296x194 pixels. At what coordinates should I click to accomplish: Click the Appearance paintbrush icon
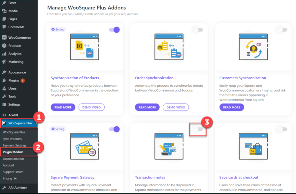(x=4, y=73)
